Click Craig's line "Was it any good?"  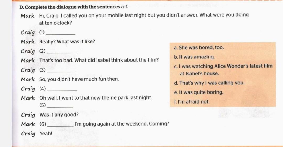click(x=59, y=115)
